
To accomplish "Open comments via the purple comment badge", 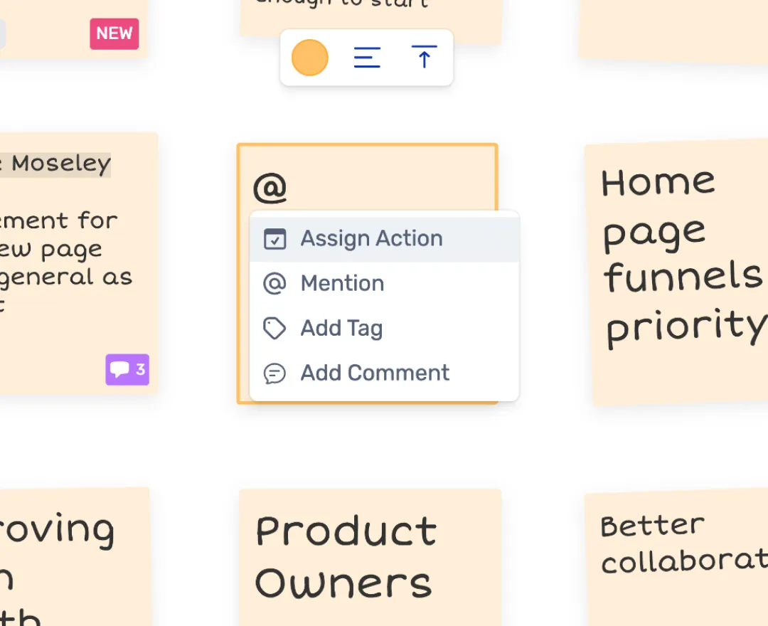I will tap(127, 370).
